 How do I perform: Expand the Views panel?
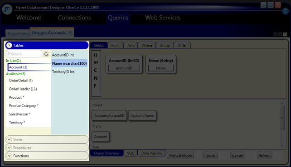tap(47, 139)
